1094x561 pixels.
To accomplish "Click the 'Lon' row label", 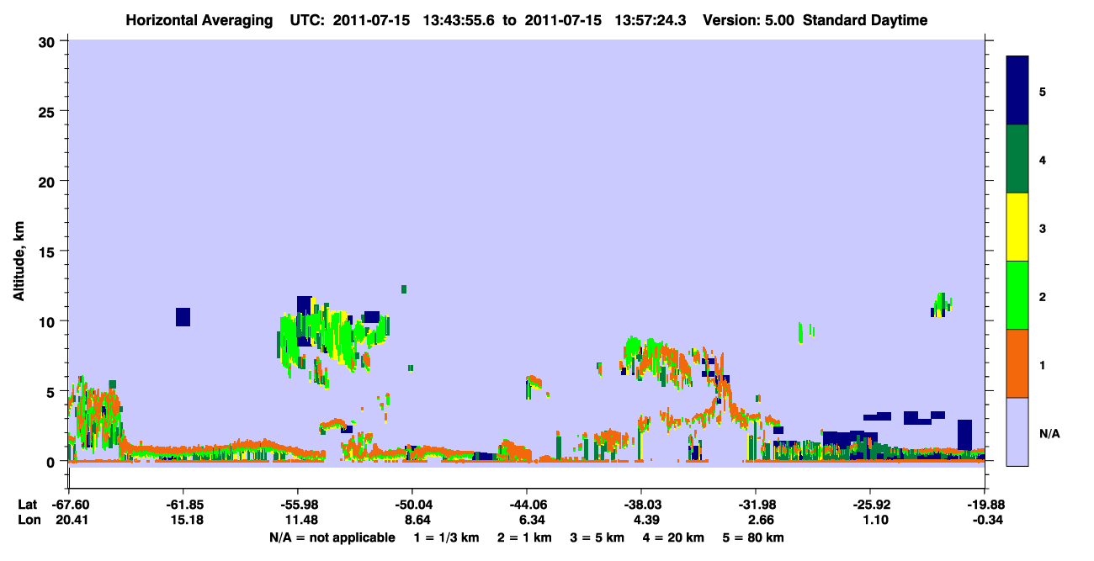I will coord(28,520).
